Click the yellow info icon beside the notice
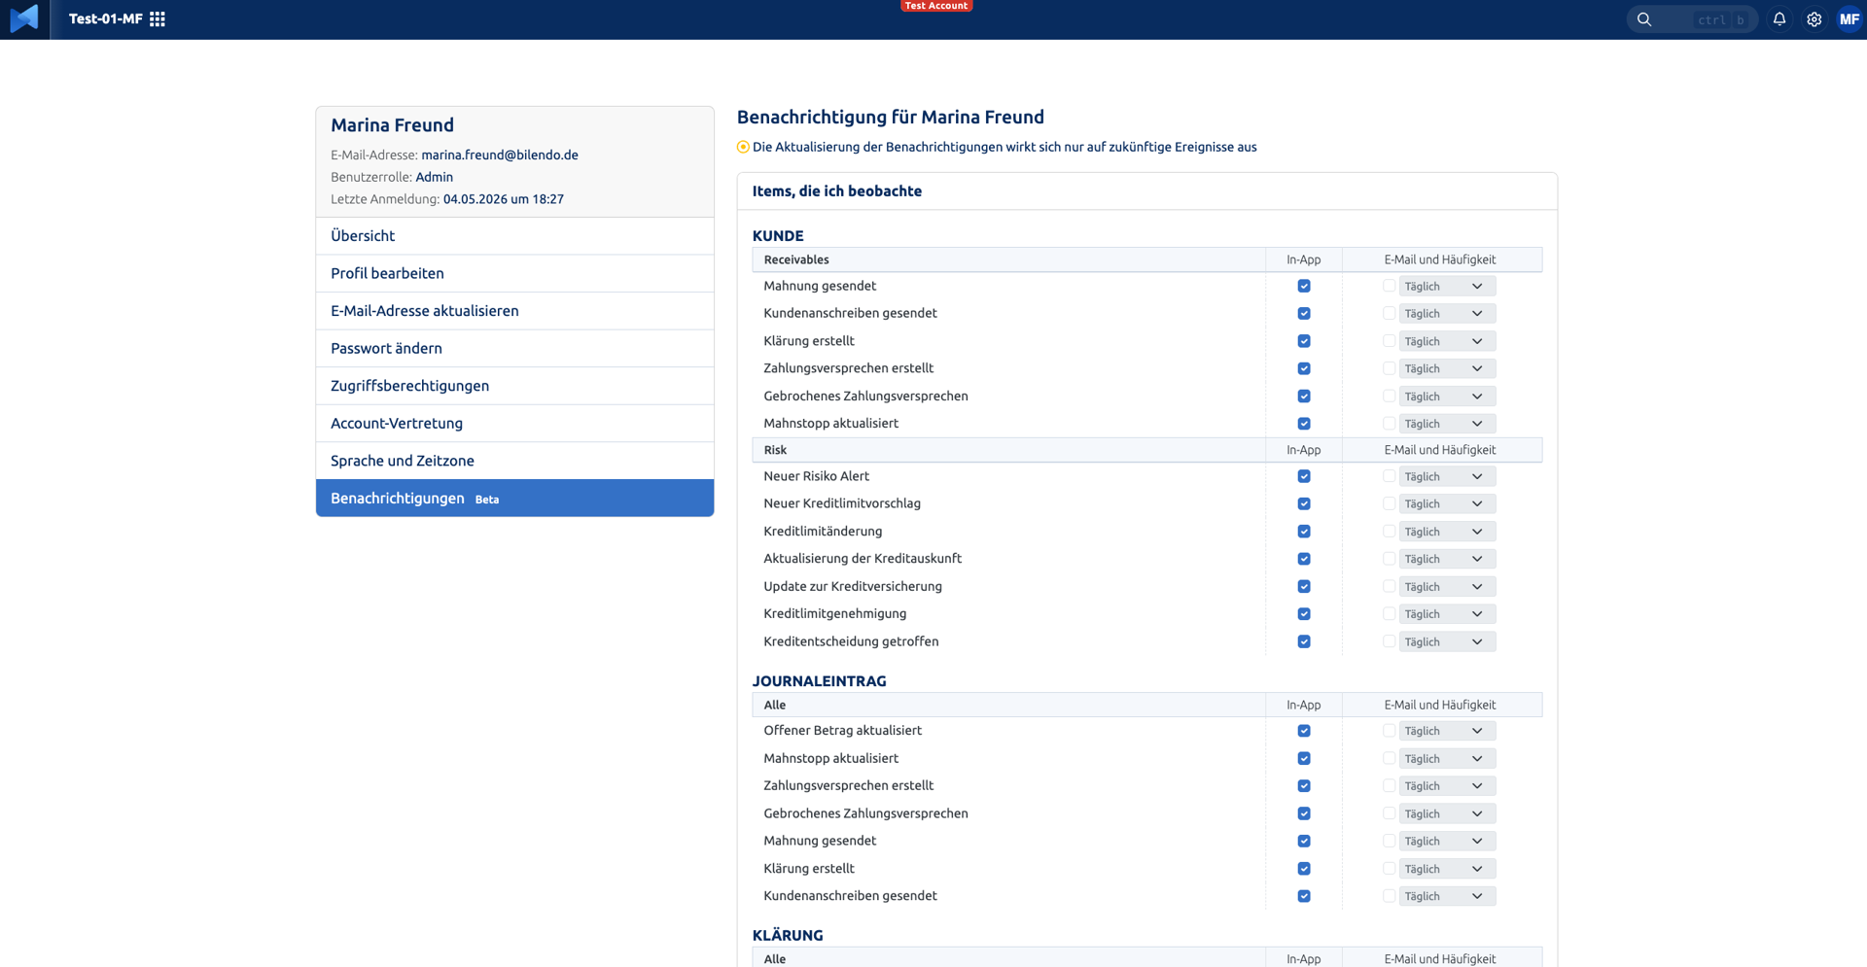The height and width of the screenshot is (967, 1867). click(743, 148)
